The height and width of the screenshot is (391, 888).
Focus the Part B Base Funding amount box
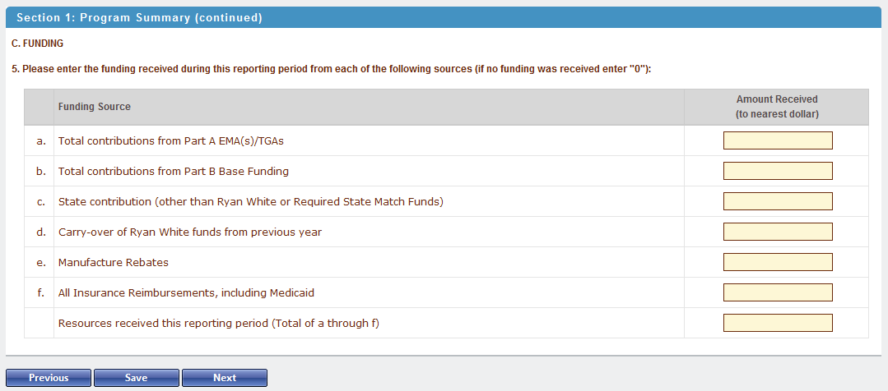coord(778,171)
